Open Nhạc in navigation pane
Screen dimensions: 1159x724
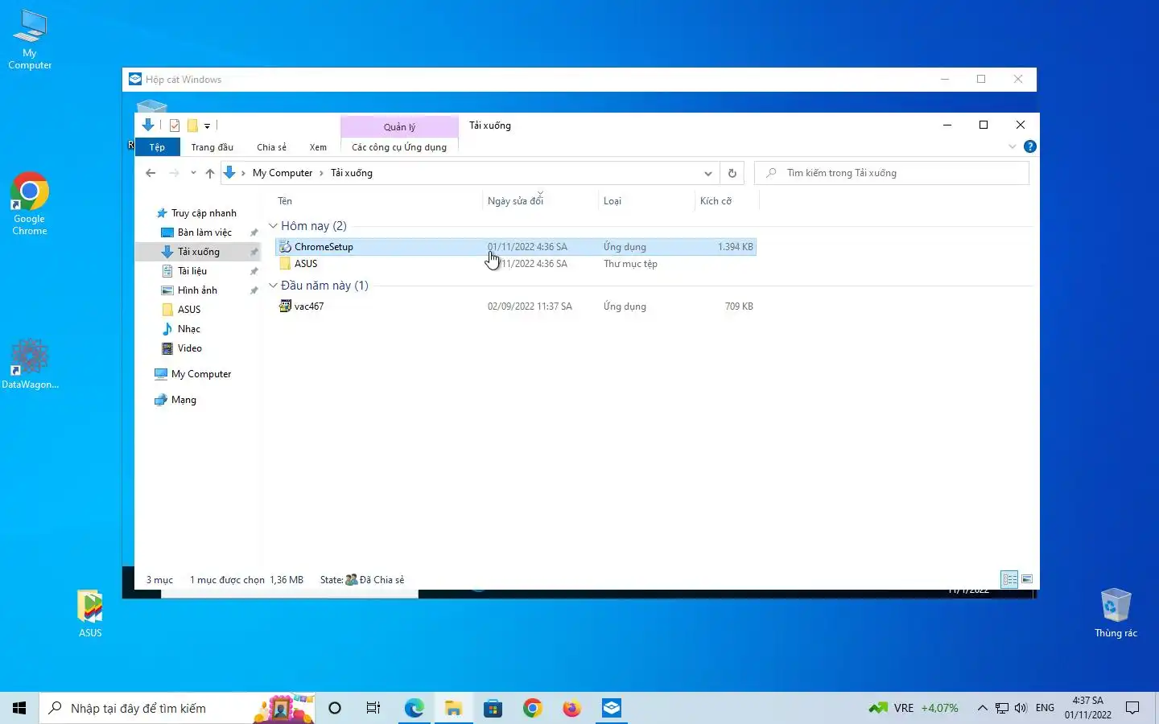(x=189, y=329)
